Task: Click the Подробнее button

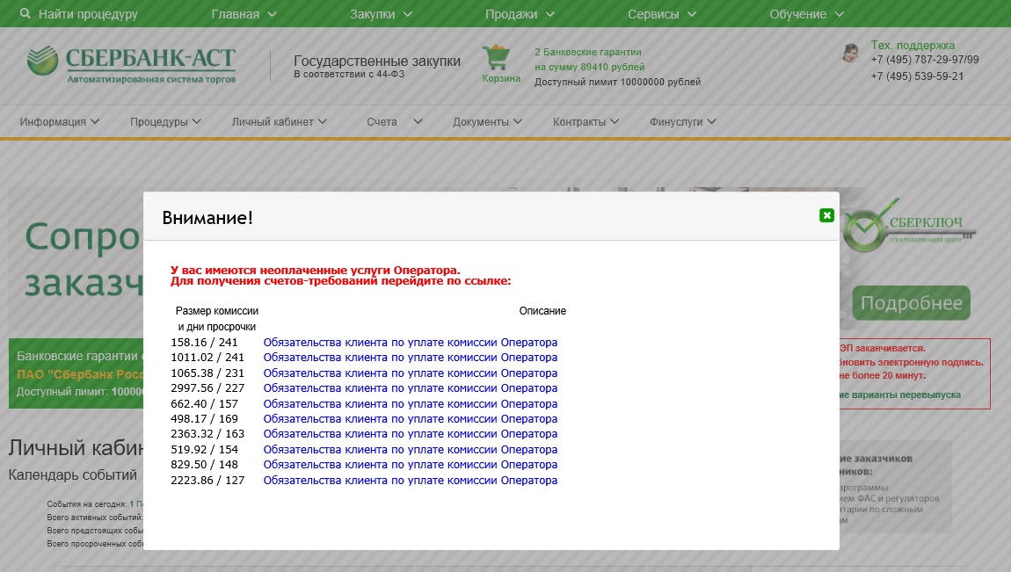Action: coord(911,303)
